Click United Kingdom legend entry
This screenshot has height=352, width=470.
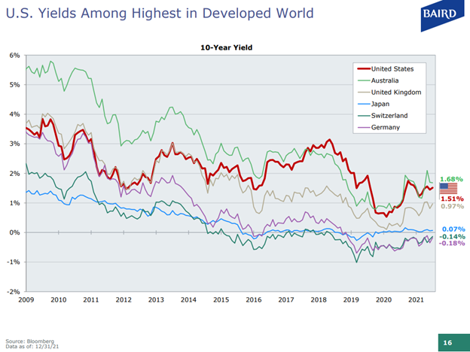coord(389,93)
